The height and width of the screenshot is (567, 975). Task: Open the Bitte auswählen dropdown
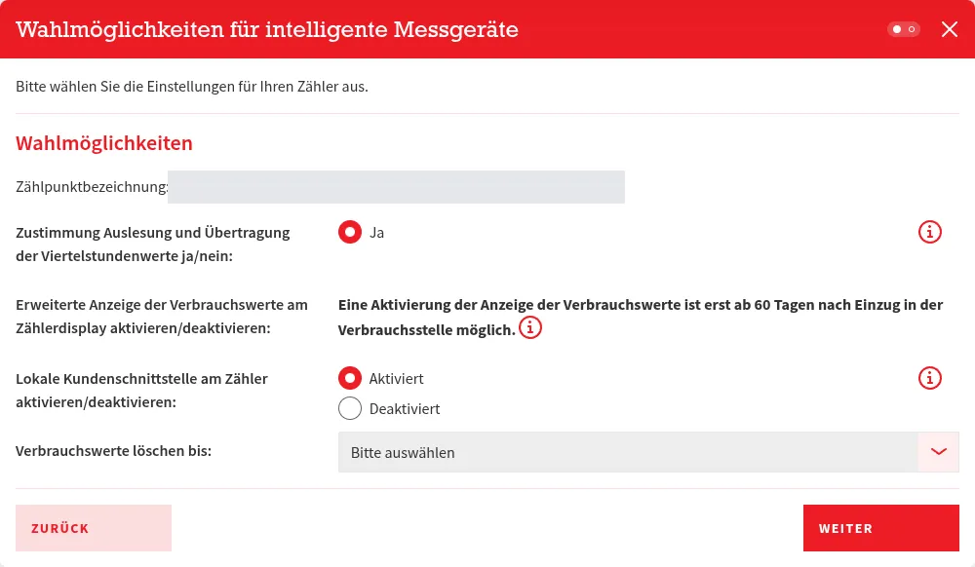coord(648,452)
